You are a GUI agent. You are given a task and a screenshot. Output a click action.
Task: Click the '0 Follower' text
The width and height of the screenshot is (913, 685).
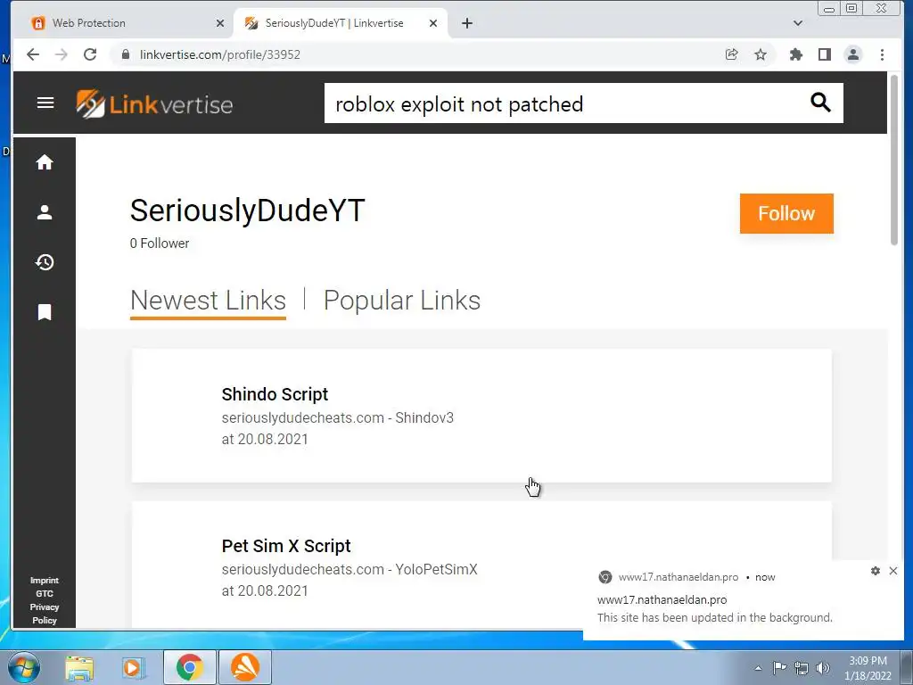[160, 243]
